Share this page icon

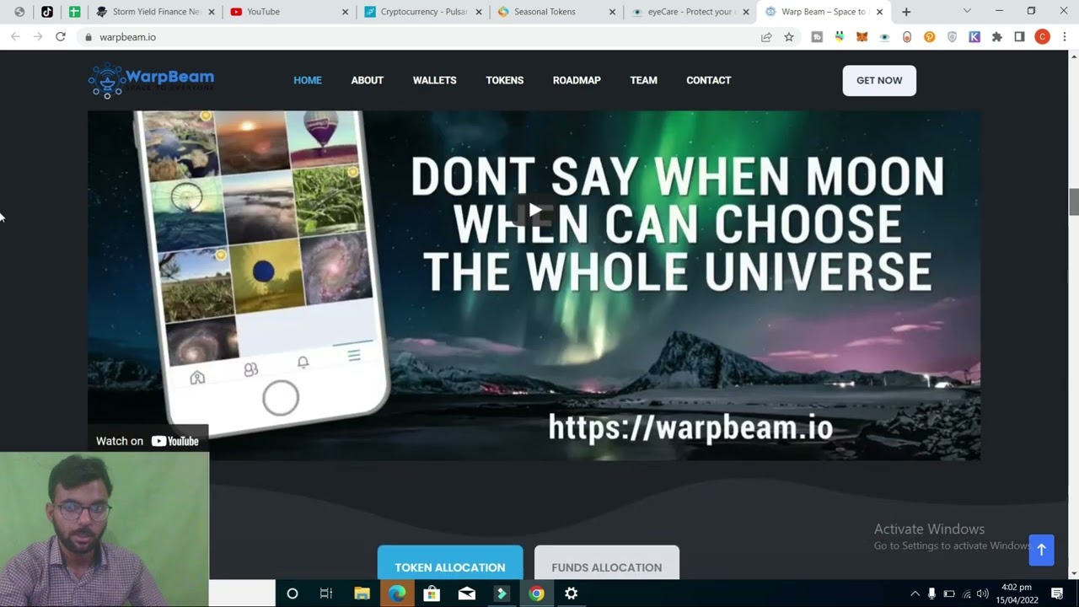(x=766, y=37)
